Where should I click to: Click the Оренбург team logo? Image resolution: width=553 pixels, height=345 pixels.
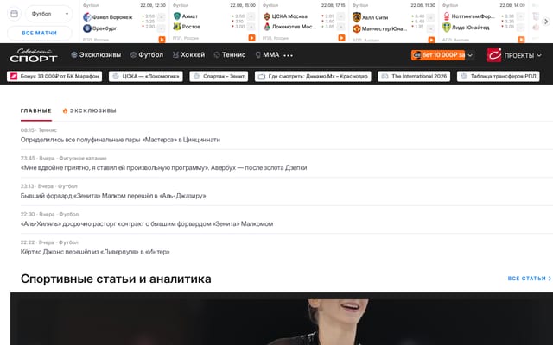(x=87, y=28)
